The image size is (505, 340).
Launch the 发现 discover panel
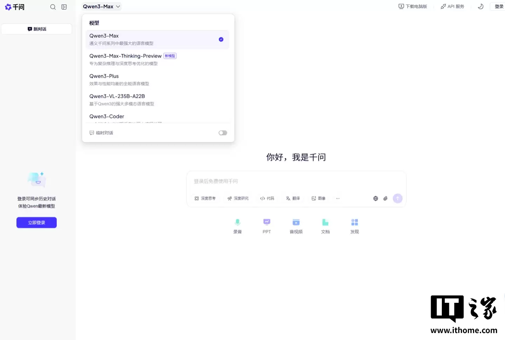pos(354,226)
